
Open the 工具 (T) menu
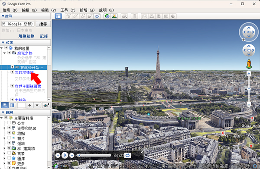(x=68, y=10)
